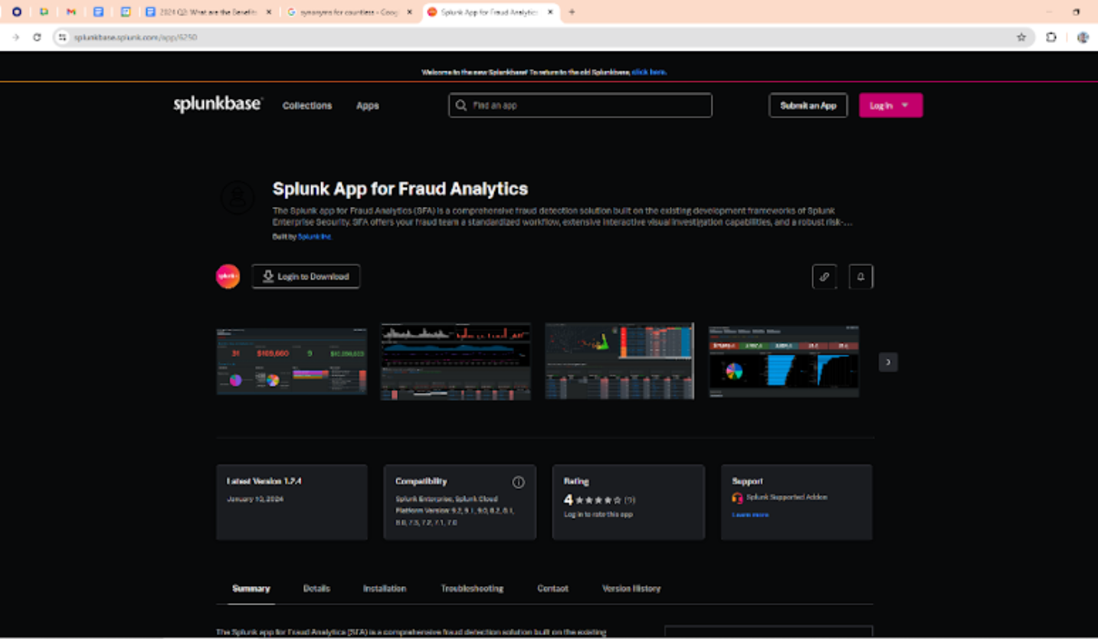Image resolution: width=1098 pixels, height=639 pixels.
Task: Switch to the Details tab
Action: tap(316, 588)
